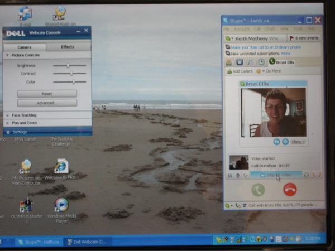Click the orange phone icons in call bar
Screen dimensions: 335x251
pyautogui.click(x=317, y=175)
